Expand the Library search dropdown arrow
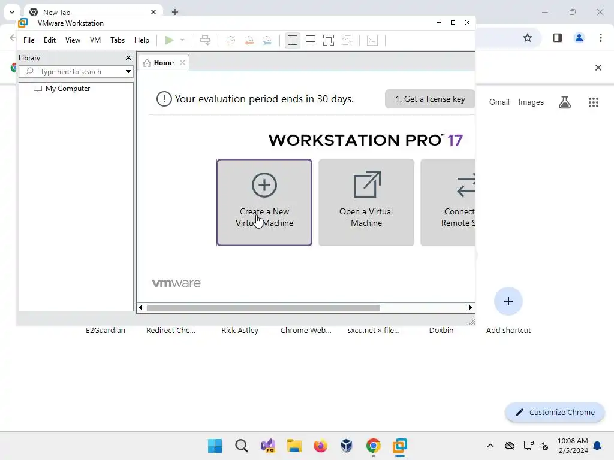The width and height of the screenshot is (614, 460). pyautogui.click(x=128, y=72)
